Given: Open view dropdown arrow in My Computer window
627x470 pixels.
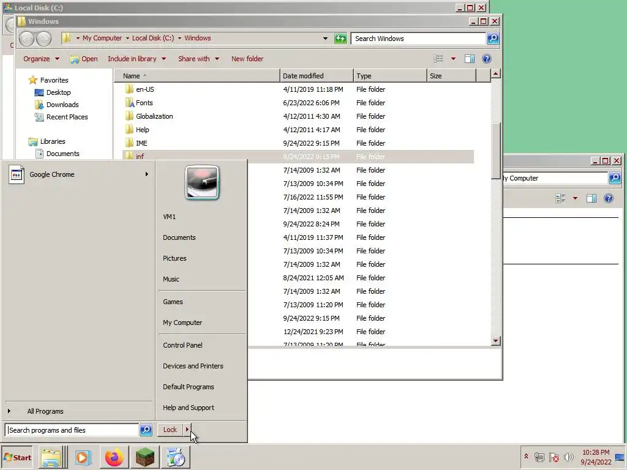Looking at the screenshot, I should pyautogui.click(x=575, y=198).
